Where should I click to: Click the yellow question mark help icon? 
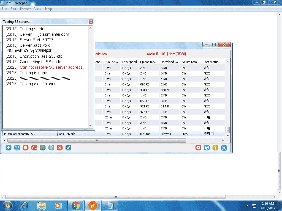(215, 148)
